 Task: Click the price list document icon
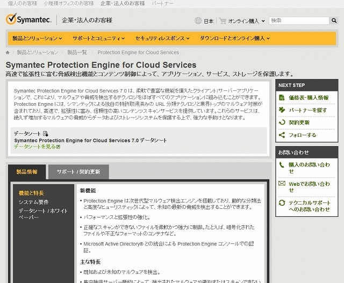point(282,97)
